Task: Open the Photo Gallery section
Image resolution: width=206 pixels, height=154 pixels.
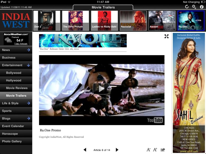Action: pos(16,141)
